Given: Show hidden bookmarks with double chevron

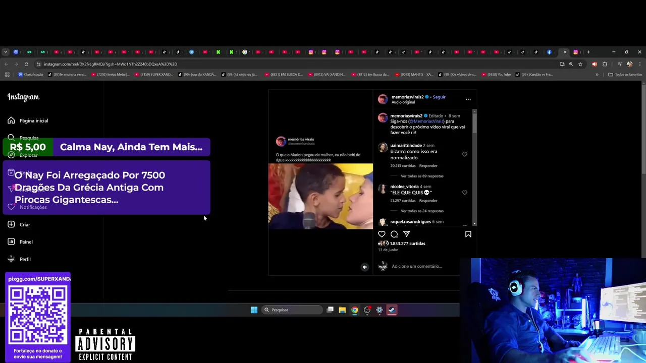Looking at the screenshot, I should [x=597, y=75].
